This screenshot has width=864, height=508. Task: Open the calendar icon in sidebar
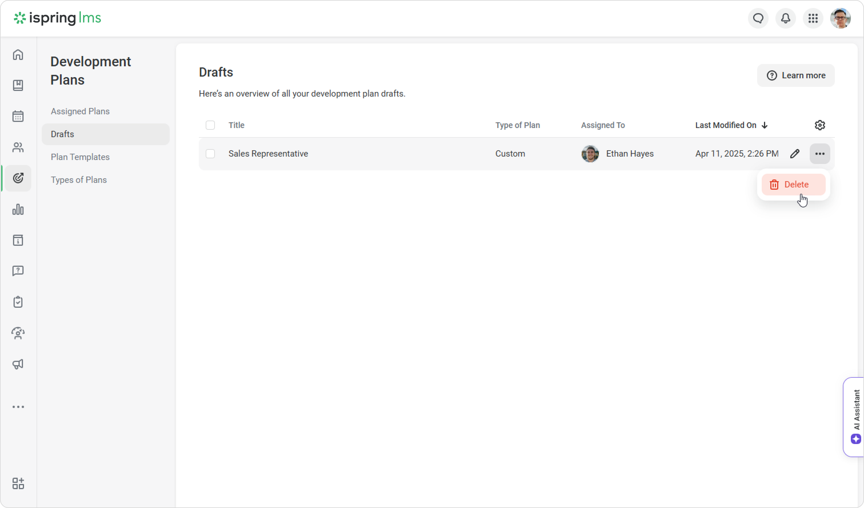[18, 117]
